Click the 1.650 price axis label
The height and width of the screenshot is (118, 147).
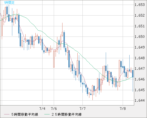140,37
